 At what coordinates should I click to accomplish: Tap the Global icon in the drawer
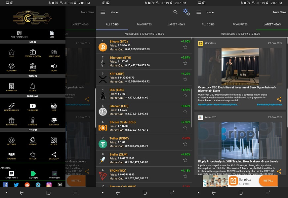click(33, 67)
